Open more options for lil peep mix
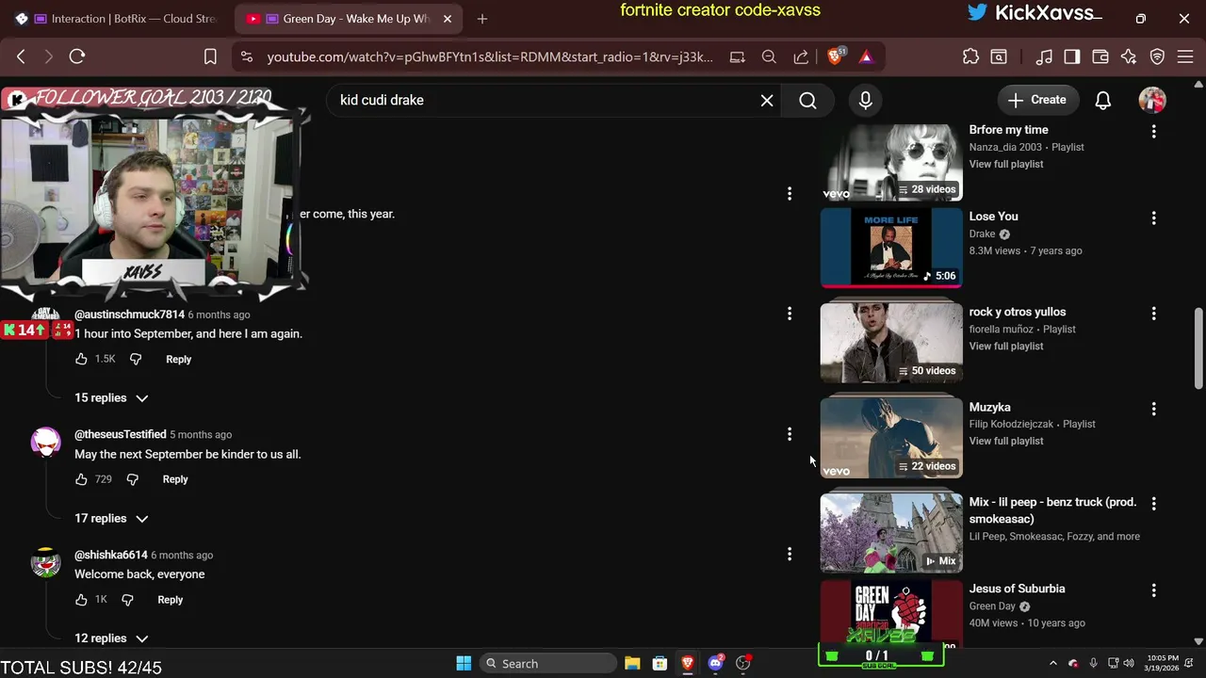1206x678 pixels. [x=1153, y=504]
